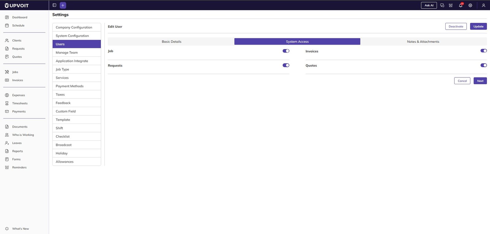Click the Timesheets hourglass icon

[x=7, y=103]
